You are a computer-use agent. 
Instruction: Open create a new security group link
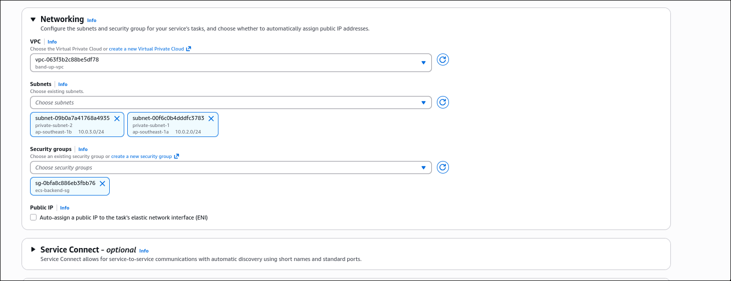141,156
